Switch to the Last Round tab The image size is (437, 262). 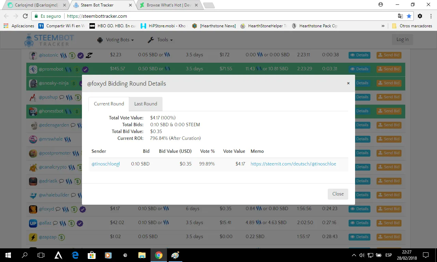pyautogui.click(x=146, y=104)
